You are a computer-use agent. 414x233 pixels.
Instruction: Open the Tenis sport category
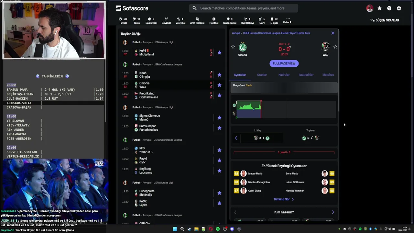pyautogui.click(x=136, y=21)
